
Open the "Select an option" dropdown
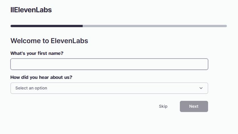(109, 88)
